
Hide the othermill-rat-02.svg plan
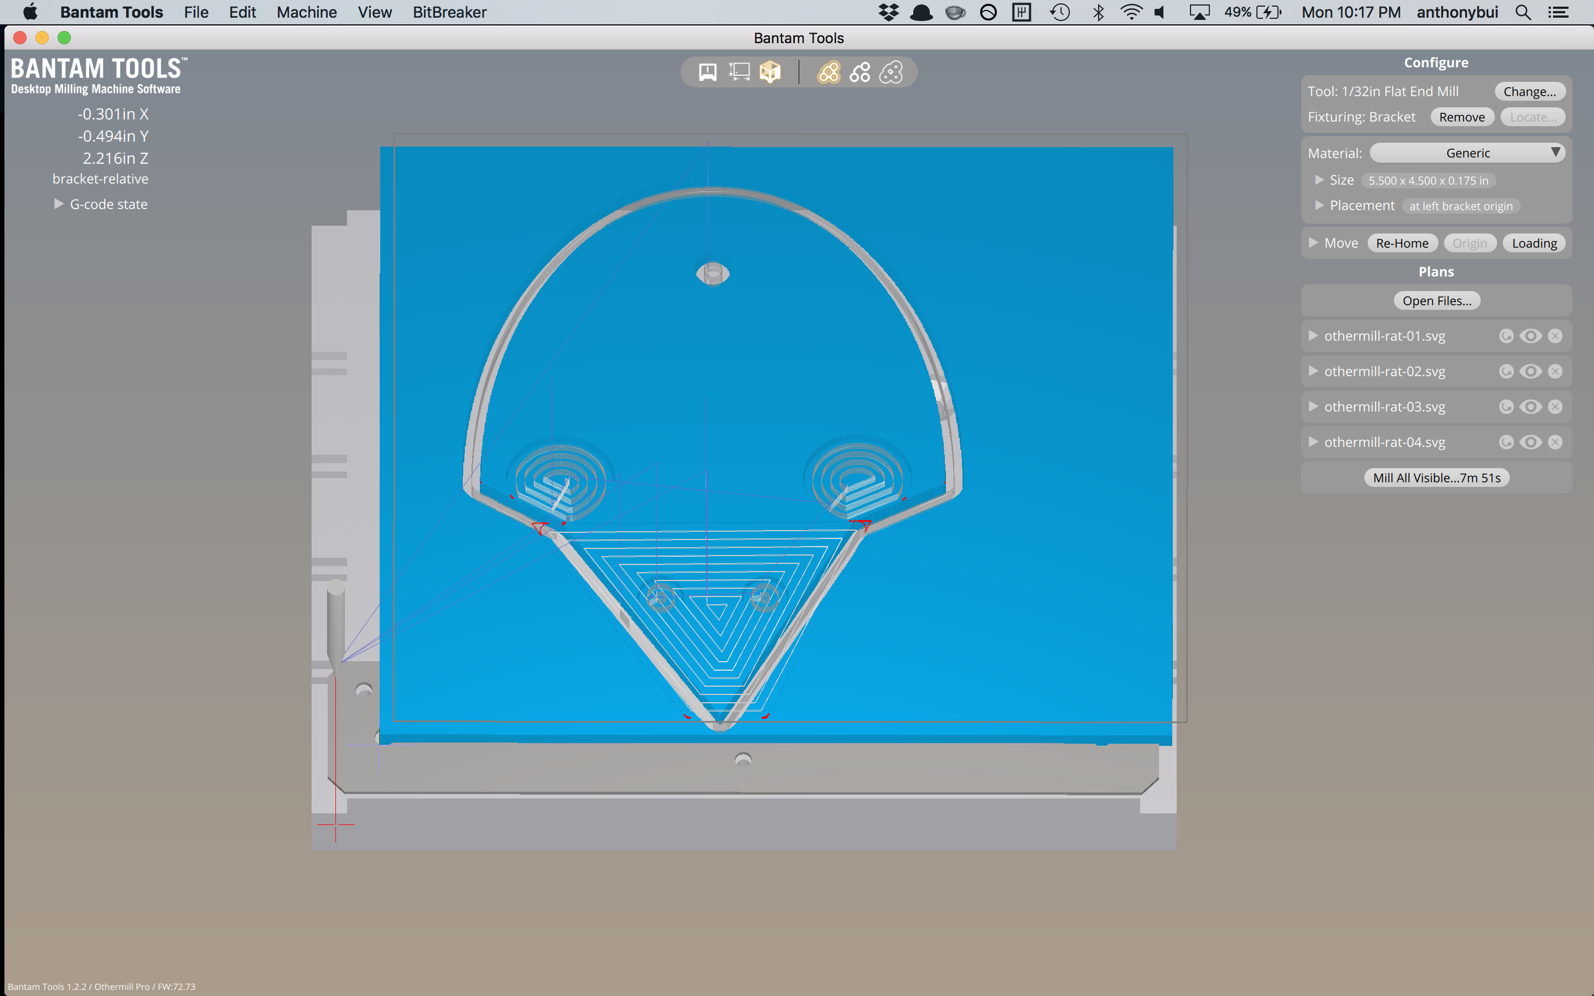[x=1531, y=371]
